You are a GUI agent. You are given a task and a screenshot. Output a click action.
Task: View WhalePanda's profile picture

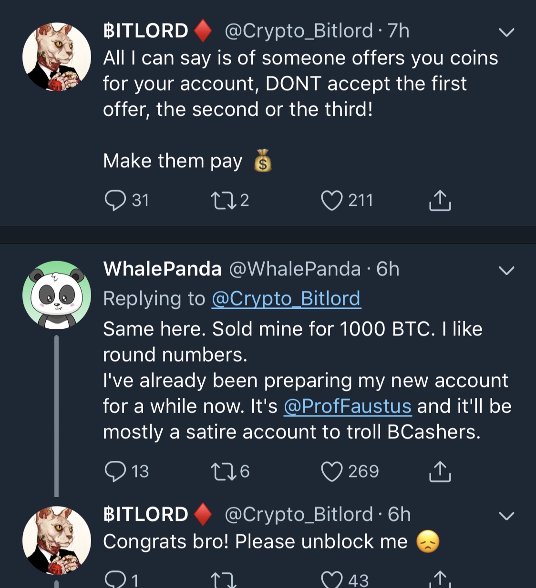click(x=57, y=296)
